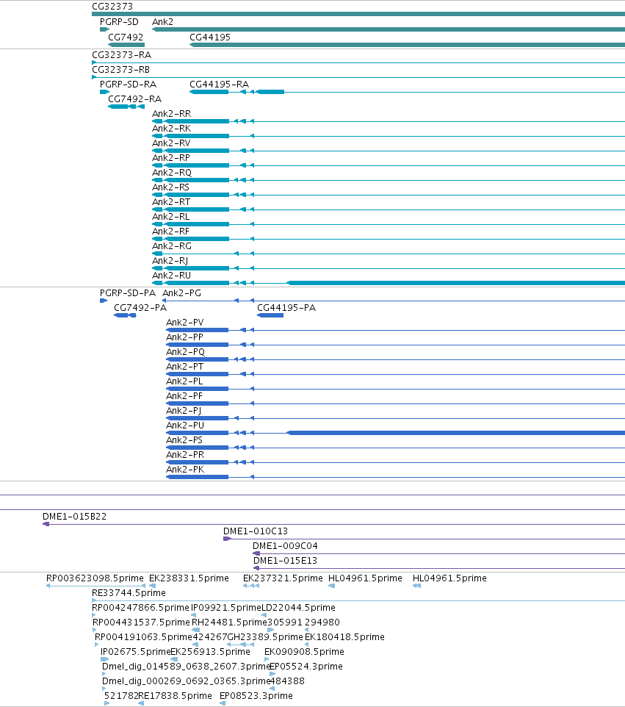Click the DME1-015E13 clone label
625x707 pixels.
coord(285,561)
